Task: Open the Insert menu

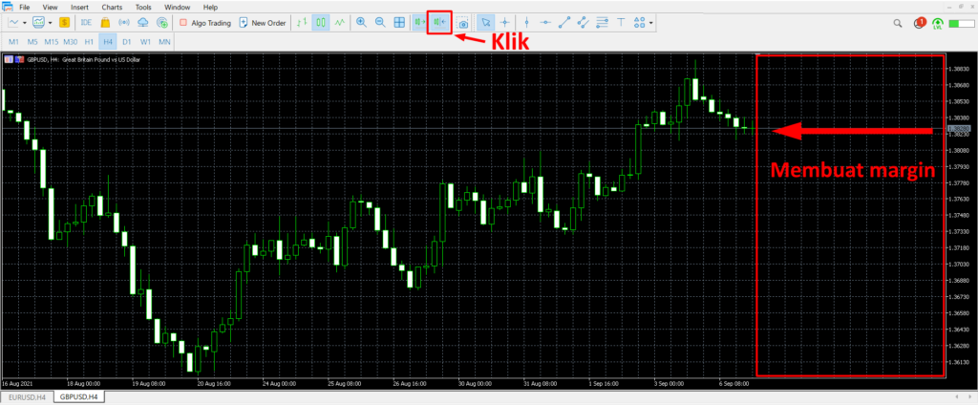Action: (x=79, y=8)
